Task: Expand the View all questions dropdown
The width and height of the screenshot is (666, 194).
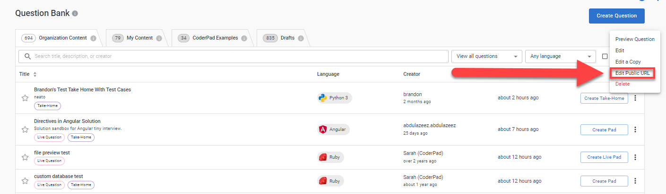Action: (x=486, y=57)
